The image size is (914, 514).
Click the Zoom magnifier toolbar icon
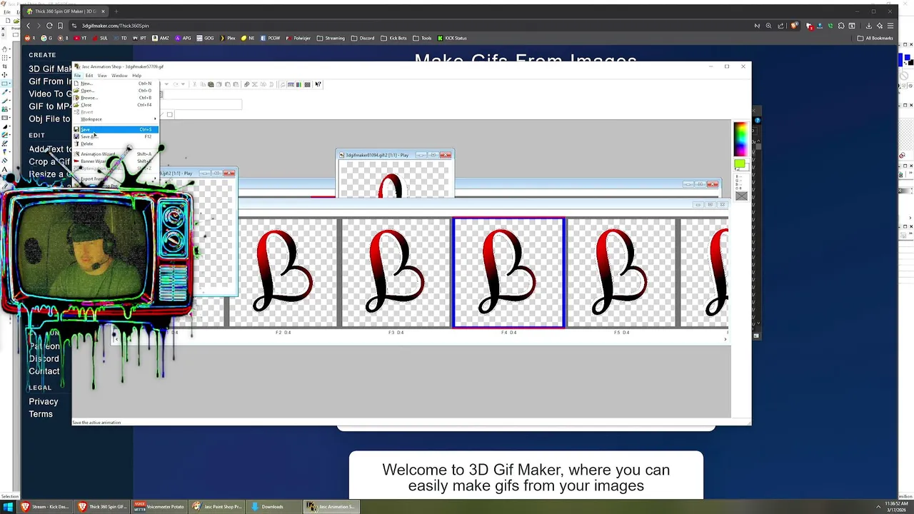[282, 84]
